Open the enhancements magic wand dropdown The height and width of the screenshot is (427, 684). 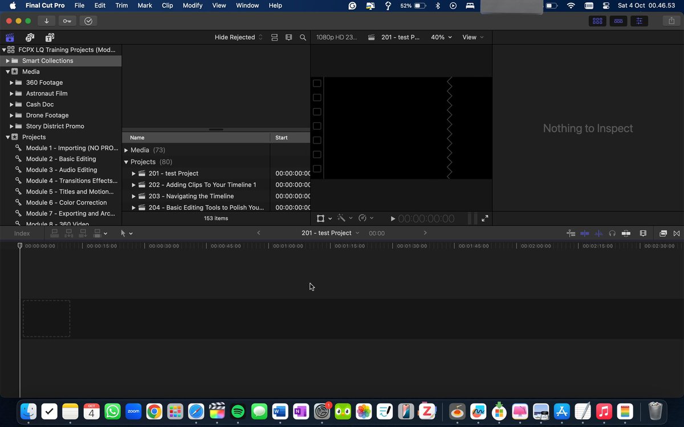(x=345, y=218)
